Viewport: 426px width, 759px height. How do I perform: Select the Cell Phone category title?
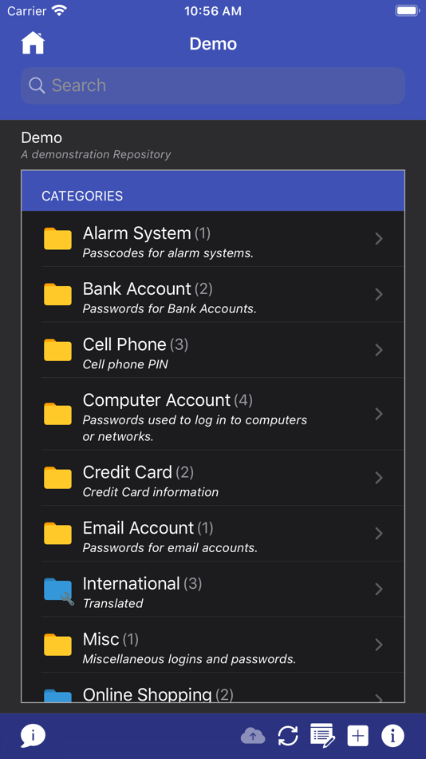[x=124, y=344]
